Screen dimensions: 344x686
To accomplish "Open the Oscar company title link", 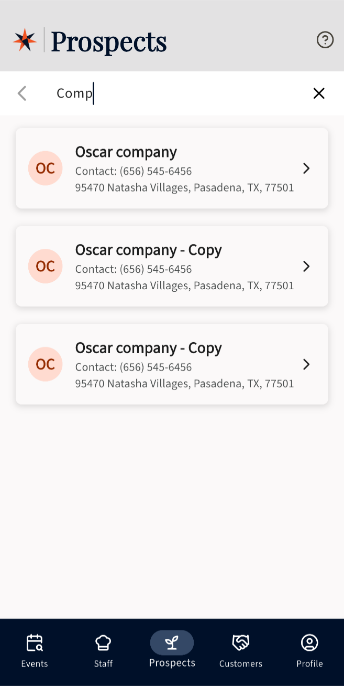I will tap(126, 152).
